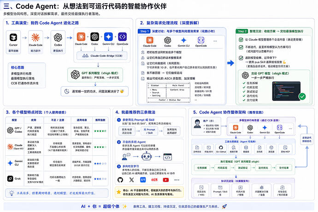Click the checkmark beside 交付结果 in Step 2
This screenshot has width=318, height=212.
(244, 100)
